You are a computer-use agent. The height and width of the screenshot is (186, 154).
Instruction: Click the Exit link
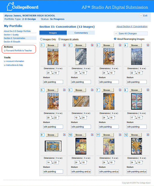coord(145,16)
